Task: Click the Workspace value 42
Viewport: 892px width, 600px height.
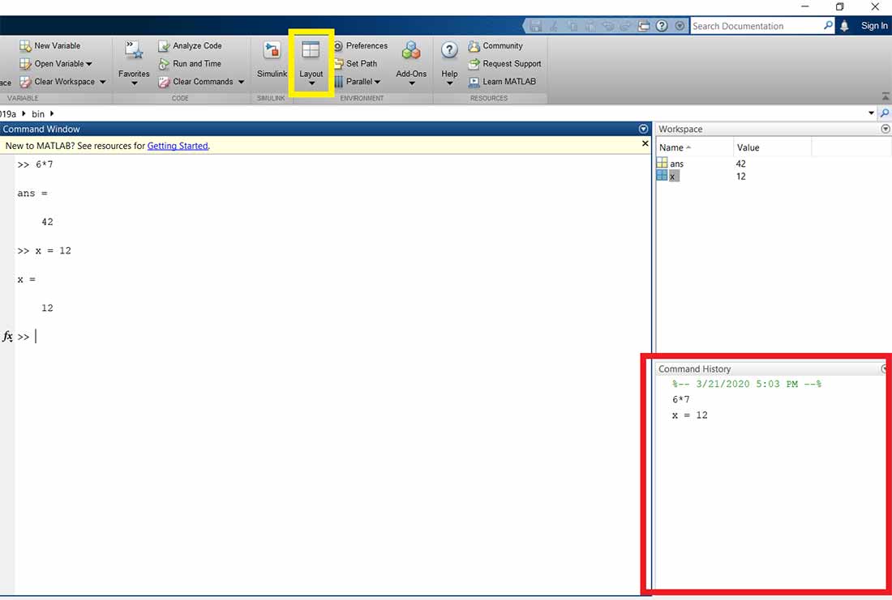Action: [740, 164]
